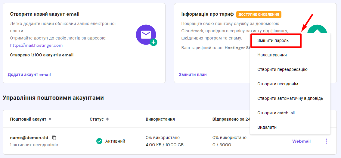The image size is (341, 158).
Task: Select Створити псевдонім menu entry
Action: pyautogui.click(x=278, y=84)
